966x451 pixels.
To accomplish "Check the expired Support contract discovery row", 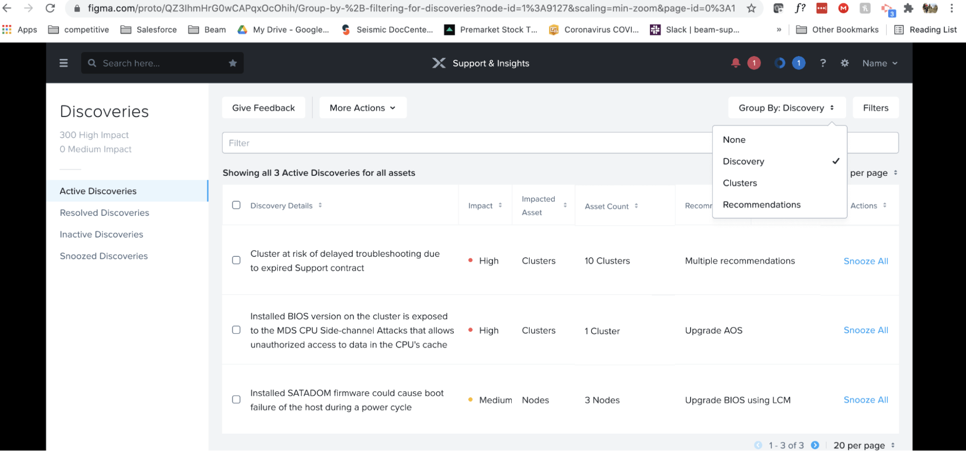I will 236,260.
